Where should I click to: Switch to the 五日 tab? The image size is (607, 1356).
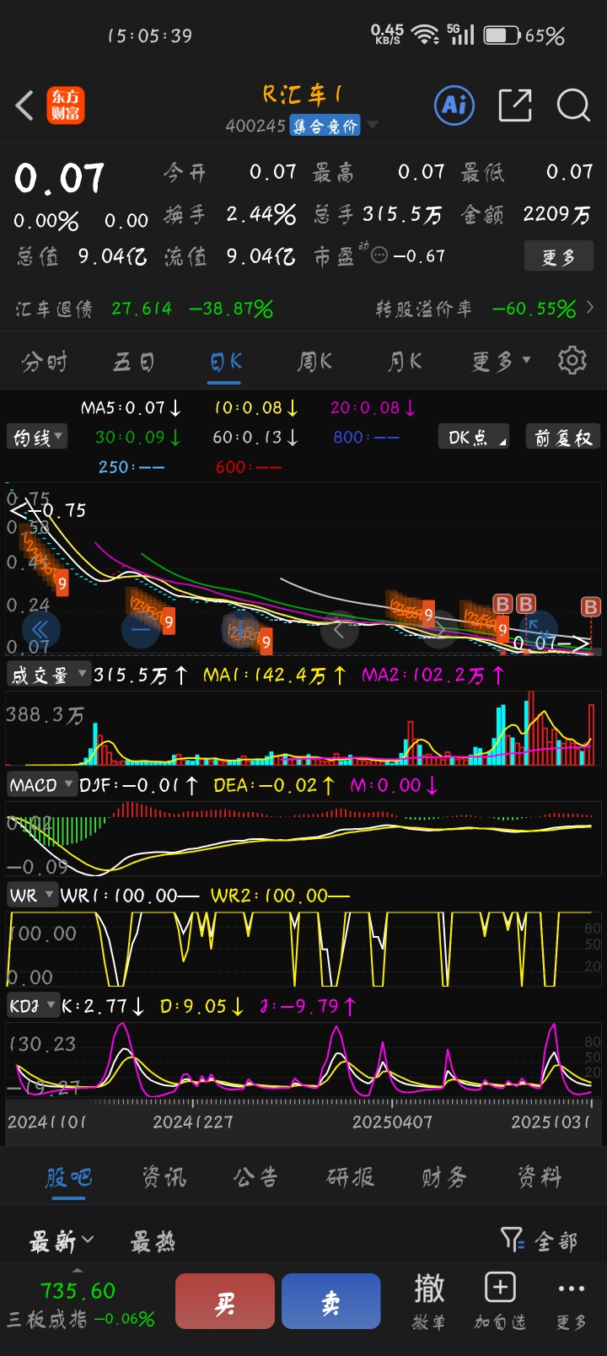pos(133,362)
